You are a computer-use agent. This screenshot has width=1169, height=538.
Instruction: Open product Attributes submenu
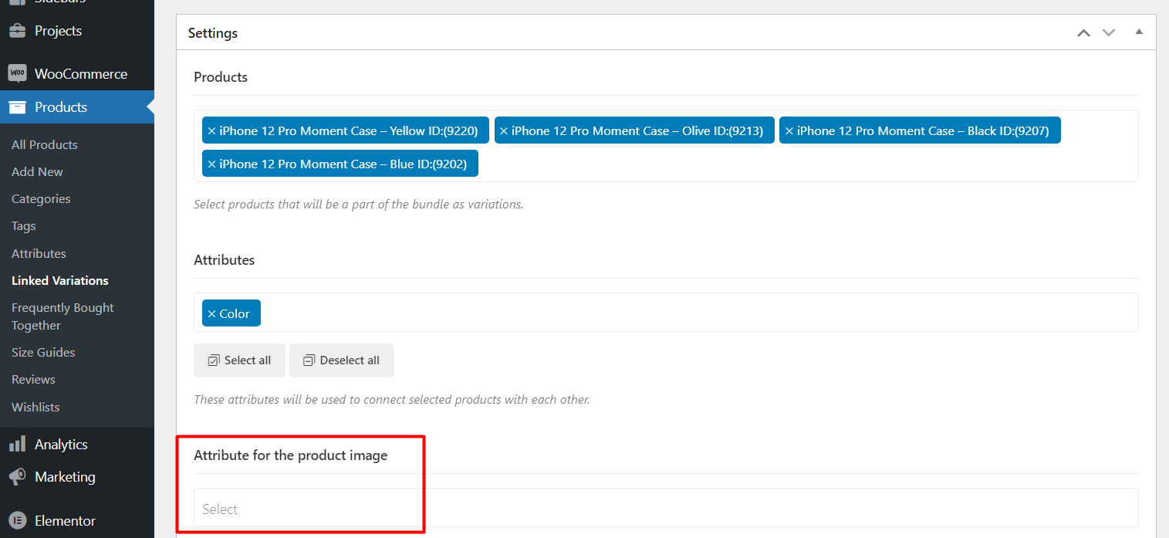tap(39, 254)
